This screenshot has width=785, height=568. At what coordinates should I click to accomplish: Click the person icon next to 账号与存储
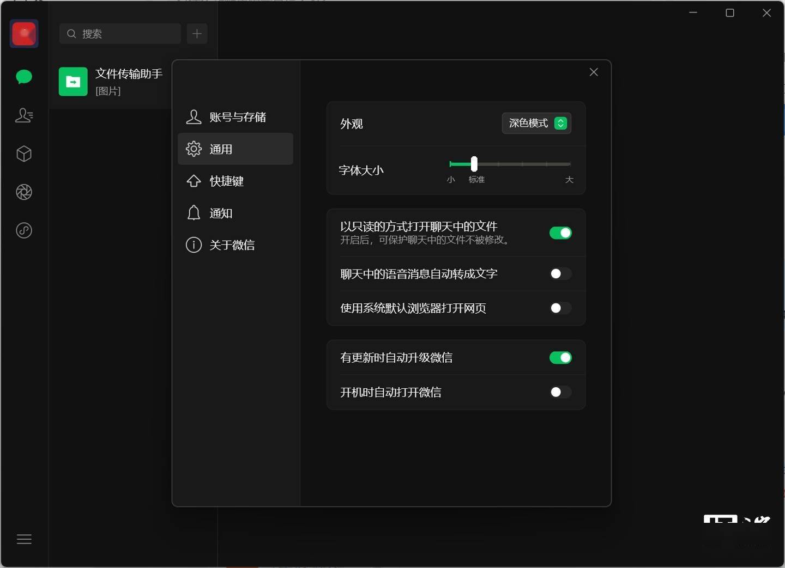tap(194, 117)
